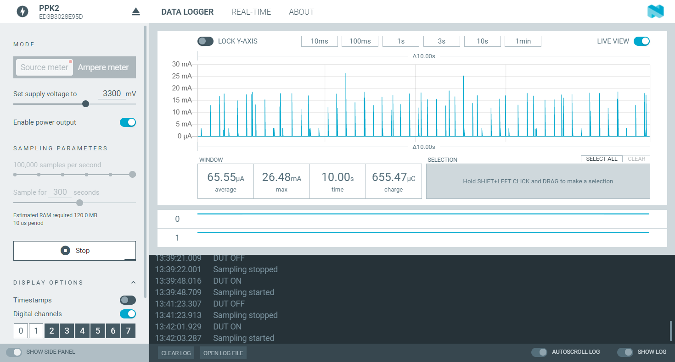Click log entry 13:41:23.913 Sampling stopped

[x=216, y=315]
